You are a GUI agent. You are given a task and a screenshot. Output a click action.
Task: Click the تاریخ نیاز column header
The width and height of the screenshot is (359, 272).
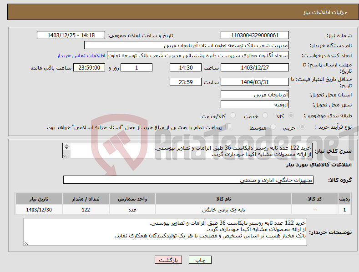(39, 199)
